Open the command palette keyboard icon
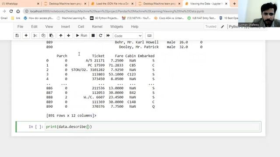This screenshot has width=280, height=157. point(150,36)
